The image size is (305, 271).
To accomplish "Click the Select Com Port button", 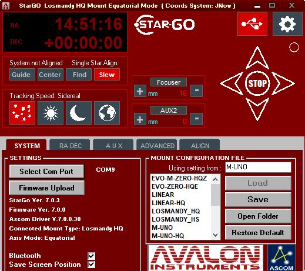I will (x=46, y=172).
